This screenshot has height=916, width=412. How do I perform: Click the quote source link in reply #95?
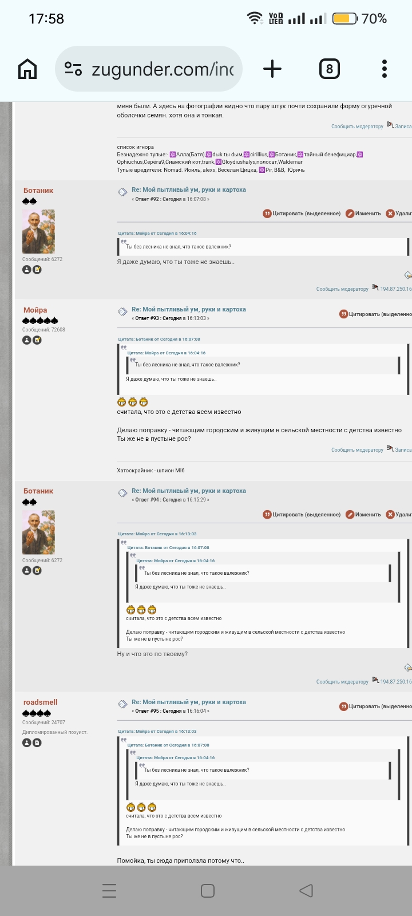coord(157,732)
